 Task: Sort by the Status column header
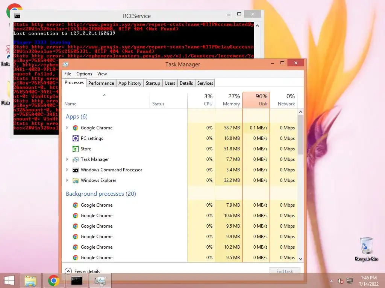168,100
